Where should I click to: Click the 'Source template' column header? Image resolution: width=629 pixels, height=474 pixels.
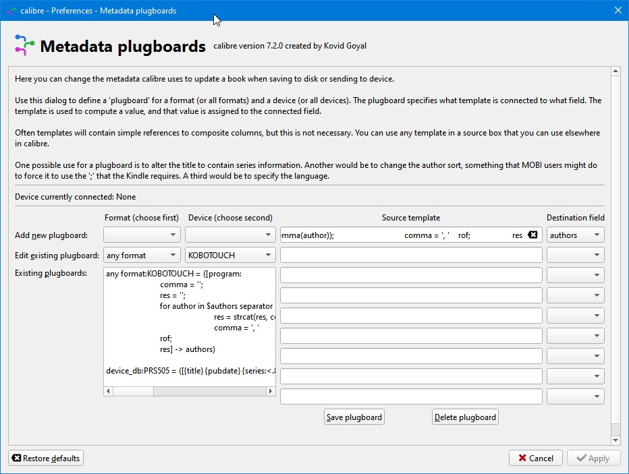tap(411, 218)
